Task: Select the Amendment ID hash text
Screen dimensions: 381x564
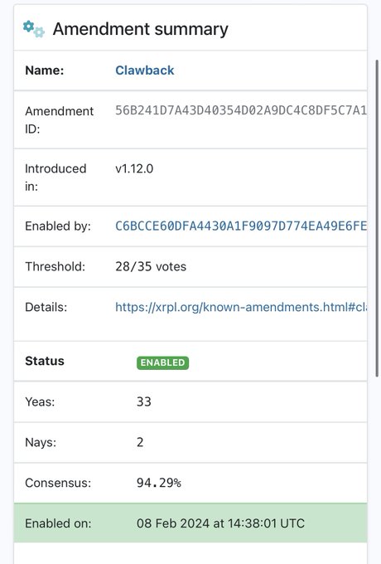Action: [241, 110]
